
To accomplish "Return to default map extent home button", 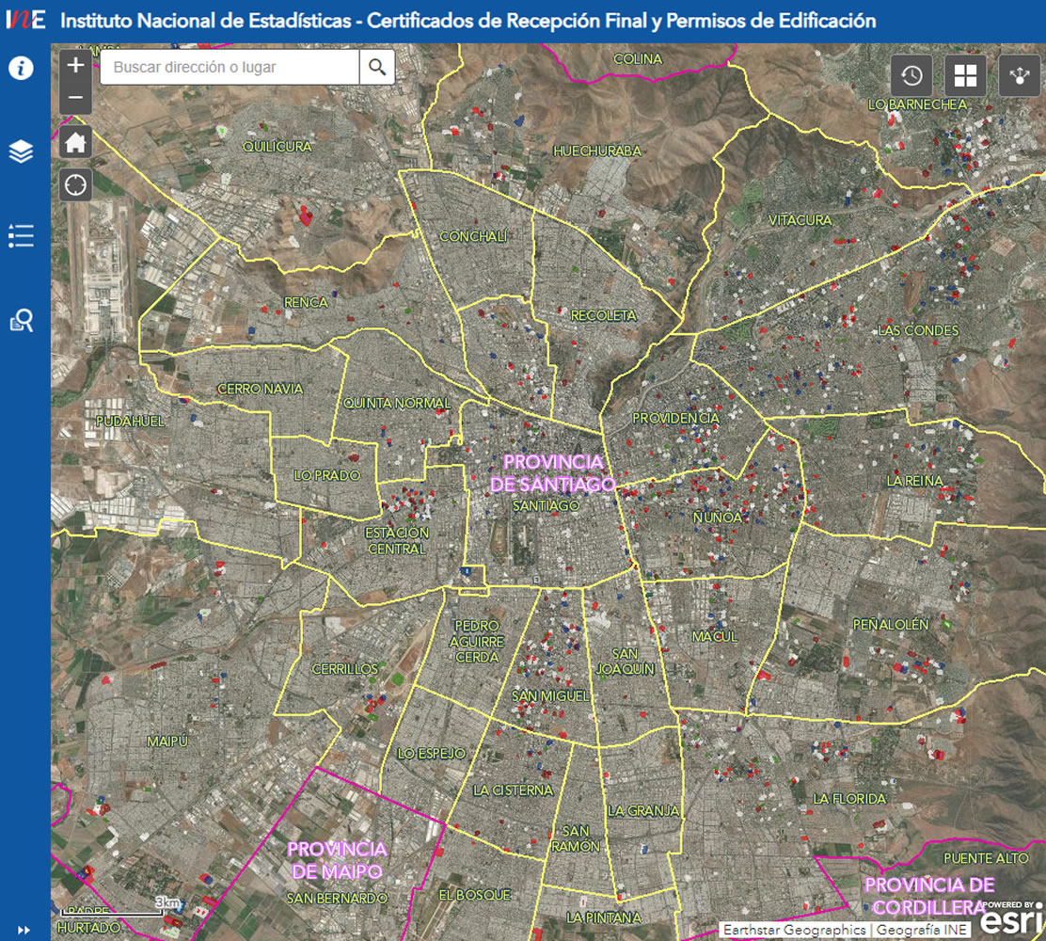I will 76,142.
